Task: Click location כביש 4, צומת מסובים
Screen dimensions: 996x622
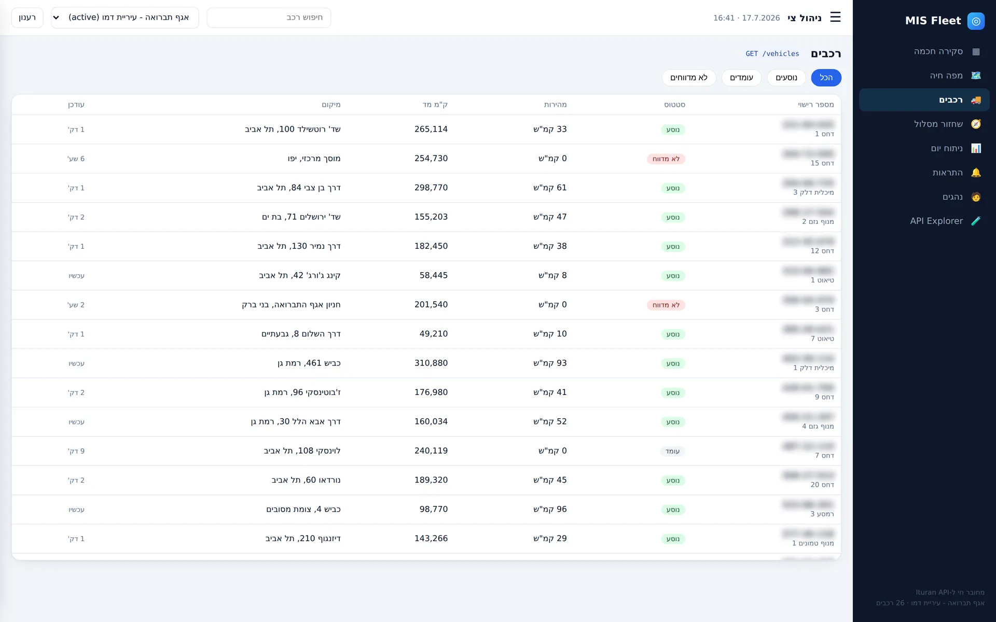Action: (303, 510)
